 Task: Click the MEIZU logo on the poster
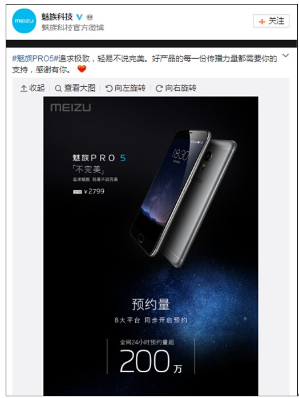coord(71,107)
